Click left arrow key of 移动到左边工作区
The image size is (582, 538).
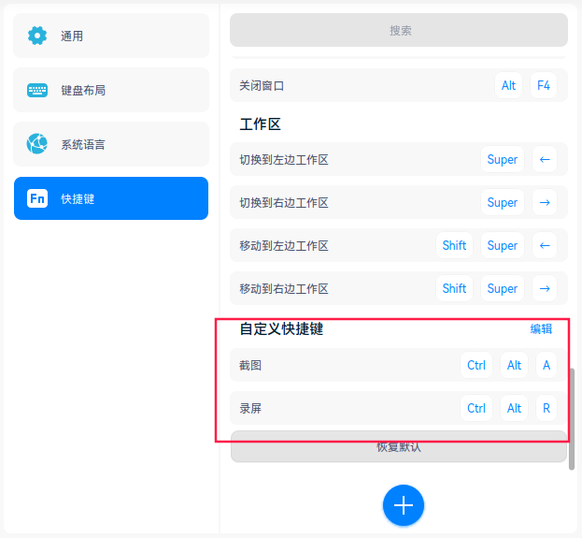[x=545, y=245]
